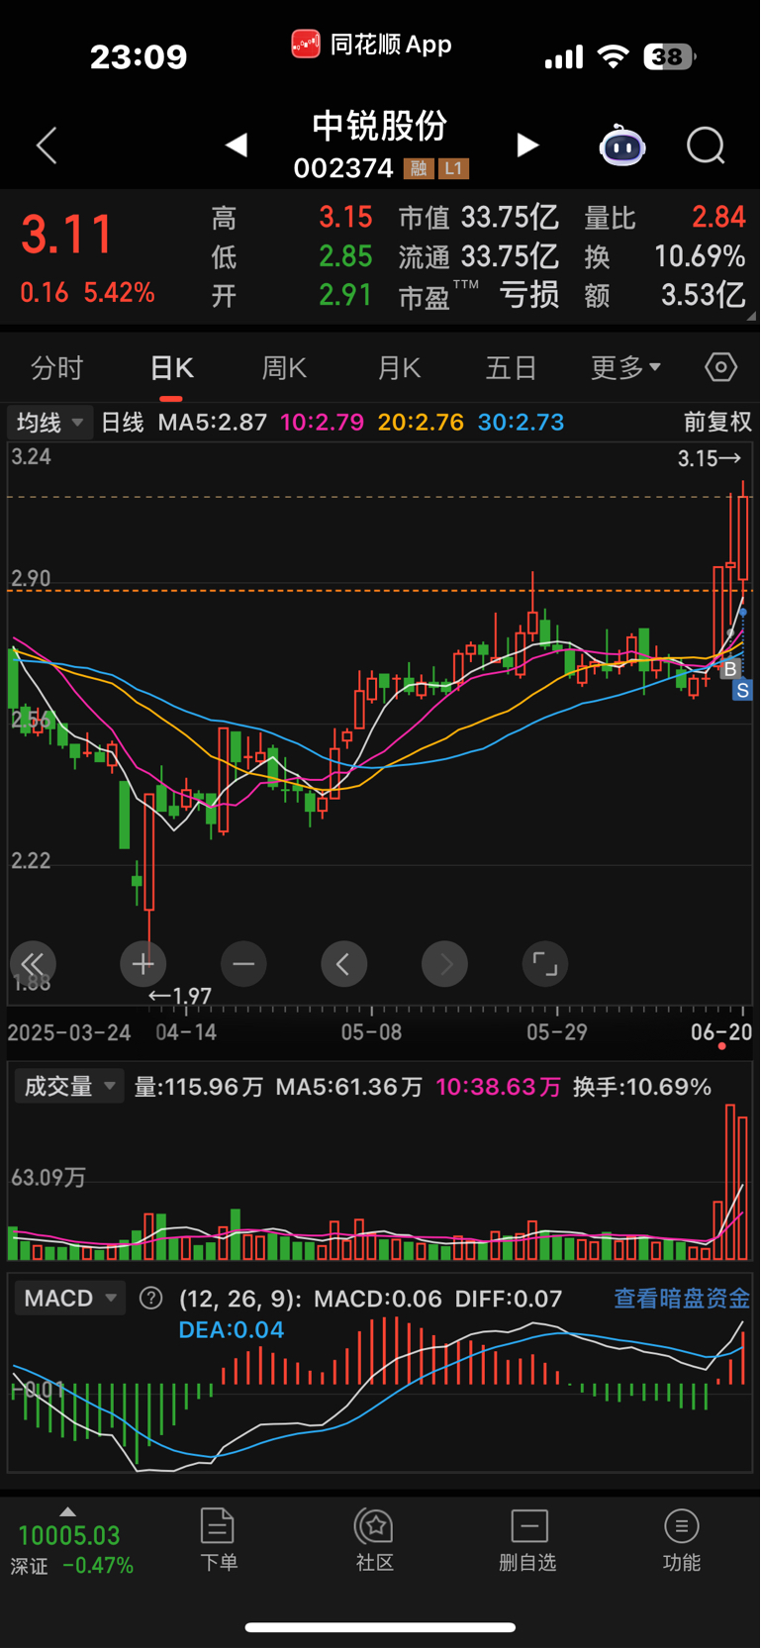
Task: Switch to 分时 tab
Action: tap(56, 368)
